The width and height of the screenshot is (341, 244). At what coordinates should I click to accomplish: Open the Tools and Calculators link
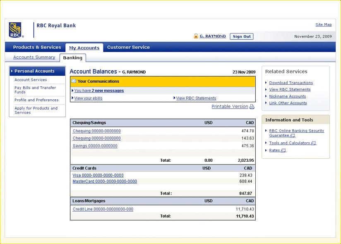tap(289, 143)
